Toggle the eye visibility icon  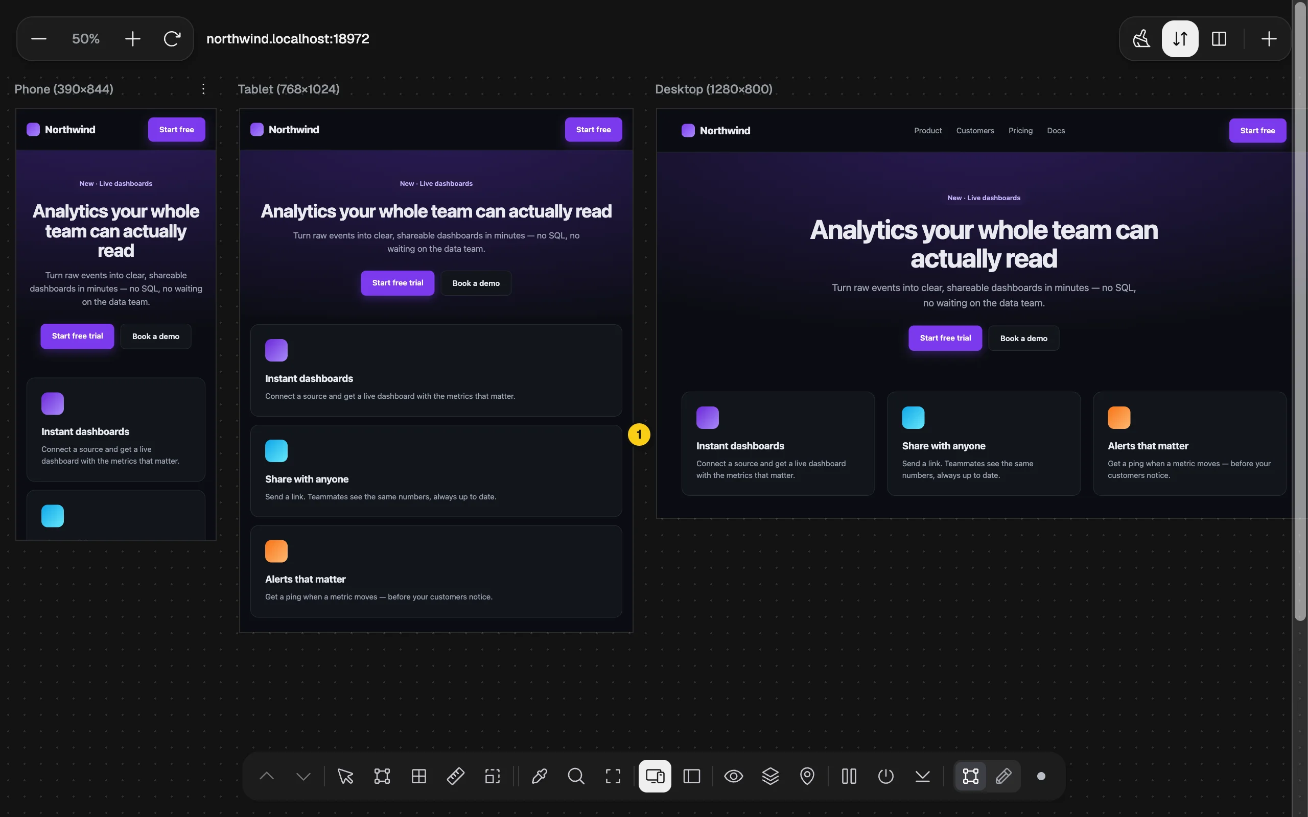[x=734, y=777]
